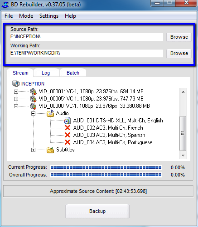The width and height of the screenshot is (198, 227).
Task: Toggle the red X on AUD_002 French
Action: 68,128
